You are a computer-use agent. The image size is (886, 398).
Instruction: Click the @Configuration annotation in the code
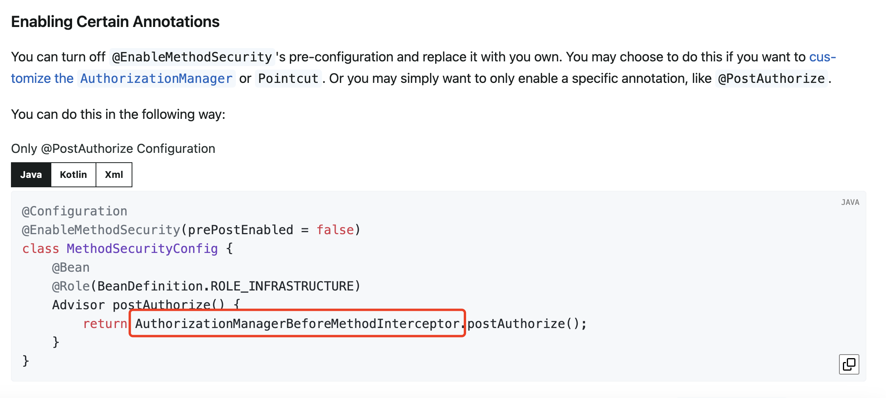click(74, 211)
